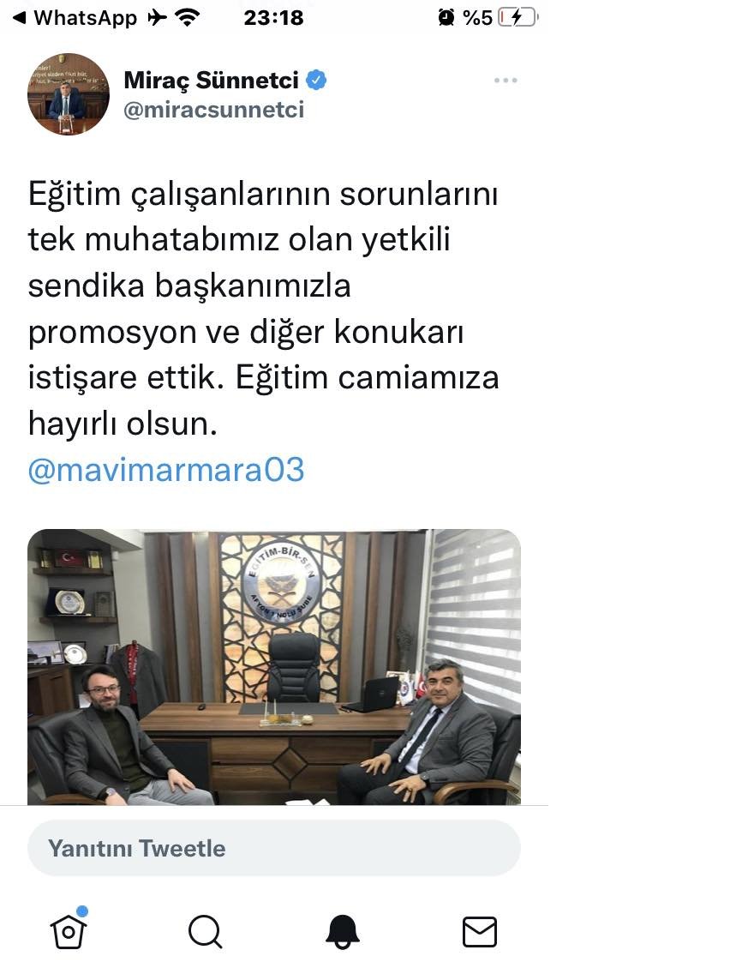Open profile via Miraç Sünnetci display name
This screenshot has height=974, width=754.
pos(211,80)
